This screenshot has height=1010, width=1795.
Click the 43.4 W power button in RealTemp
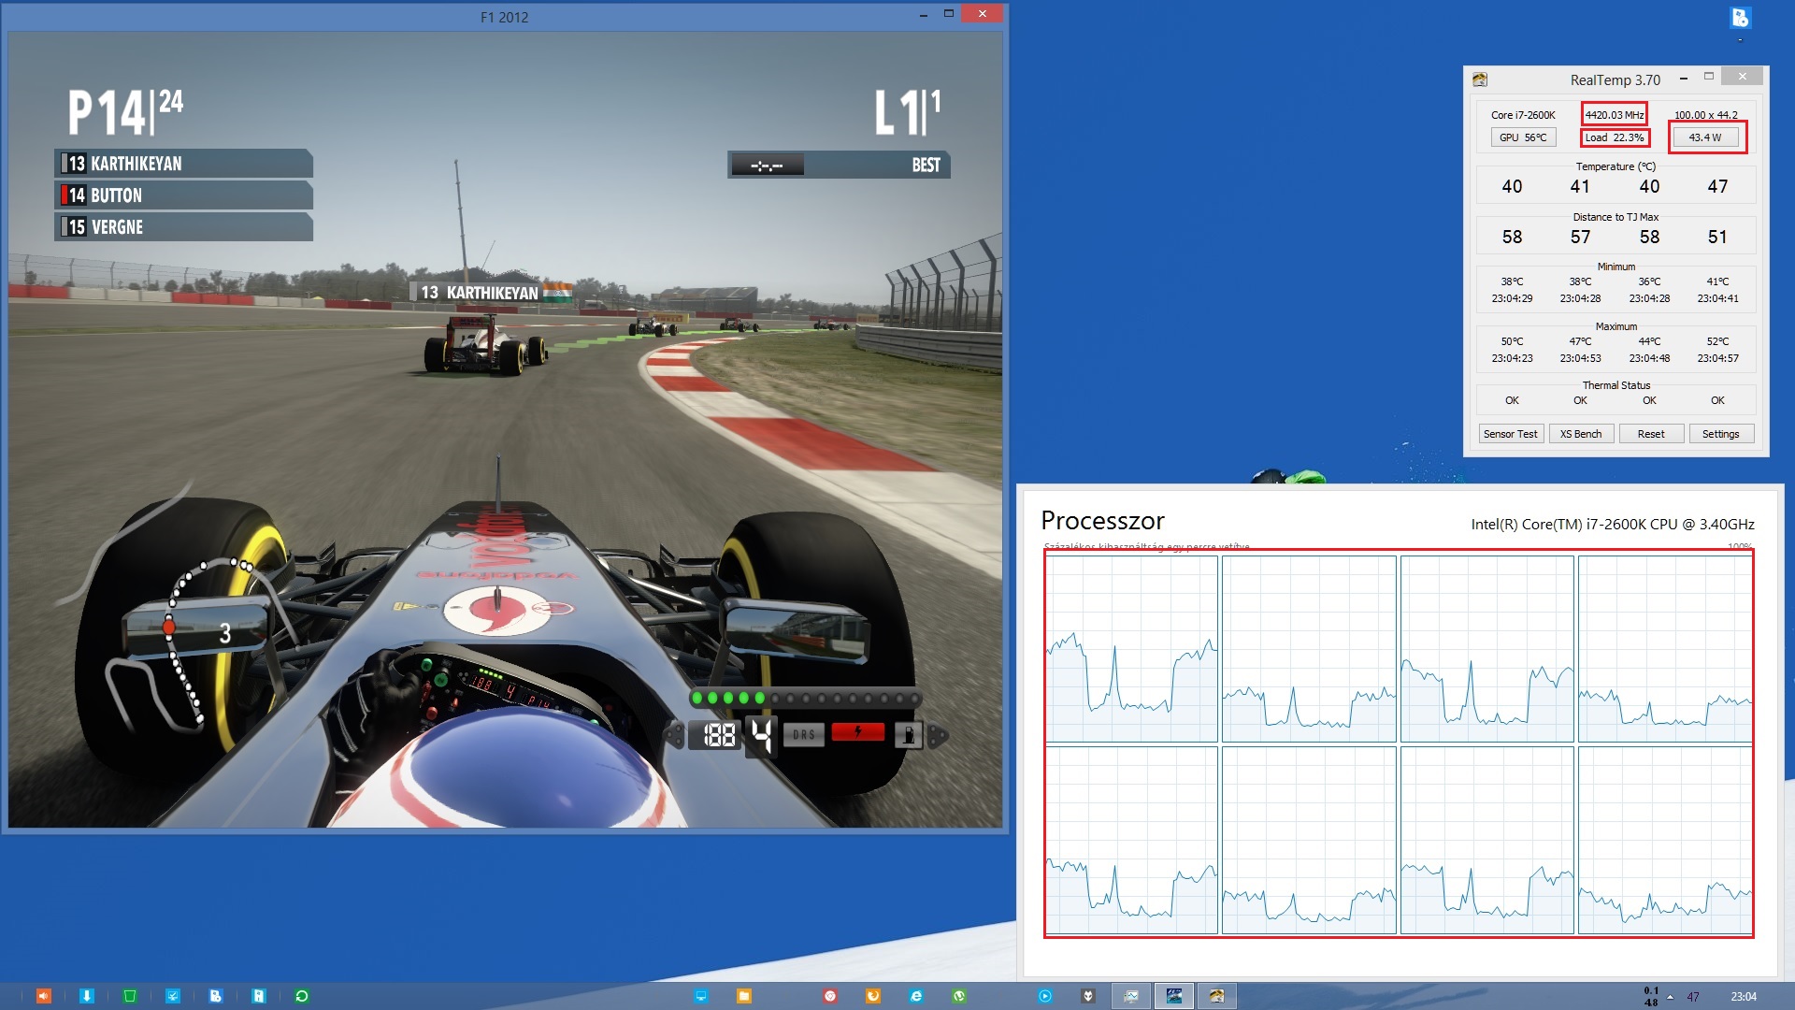(1705, 137)
